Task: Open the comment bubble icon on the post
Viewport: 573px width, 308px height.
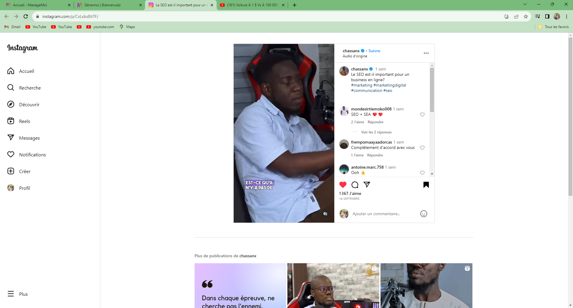Action: pyautogui.click(x=355, y=185)
